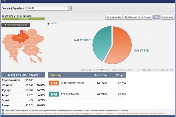Image resolution: width=176 pixels, height=117 pixels.
Task: Sort by the Επιλογή column header
Action: [x=55, y=75]
